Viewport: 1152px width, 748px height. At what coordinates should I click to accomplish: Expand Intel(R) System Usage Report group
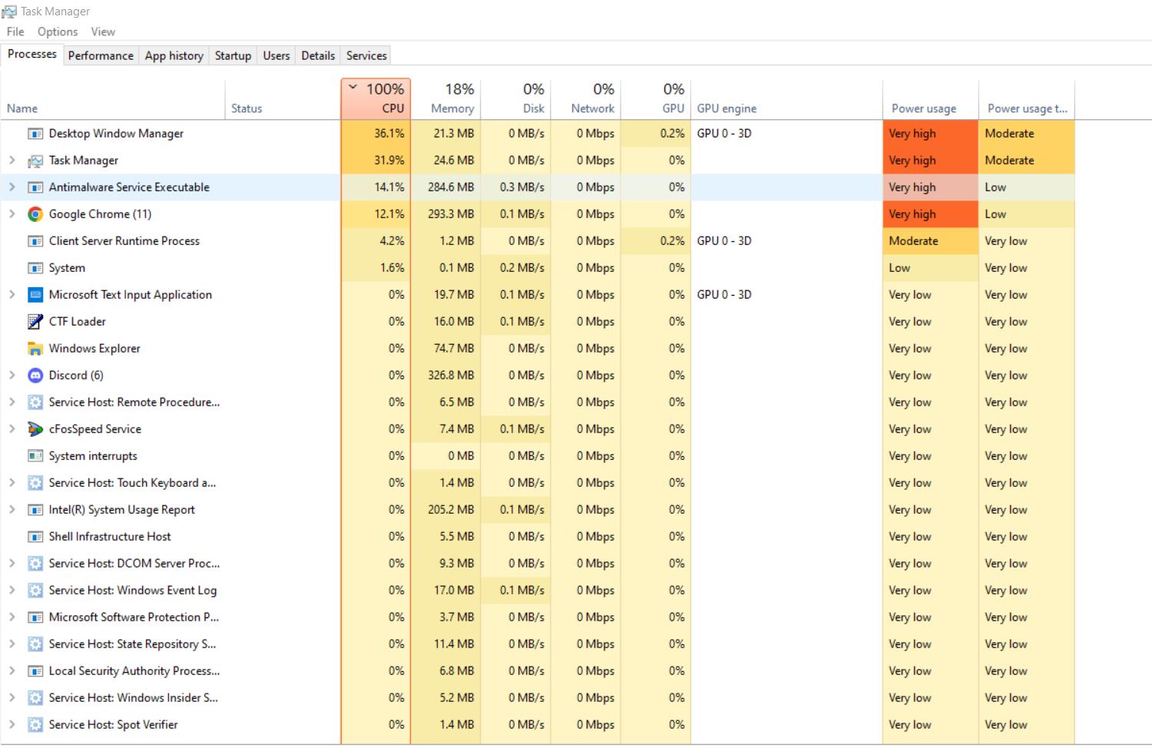12,510
